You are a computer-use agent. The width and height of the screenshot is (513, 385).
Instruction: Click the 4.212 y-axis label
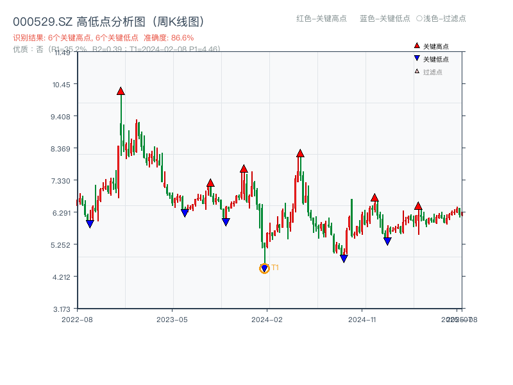point(61,277)
